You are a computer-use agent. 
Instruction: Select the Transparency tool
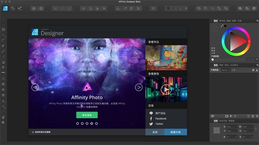pos(3,67)
